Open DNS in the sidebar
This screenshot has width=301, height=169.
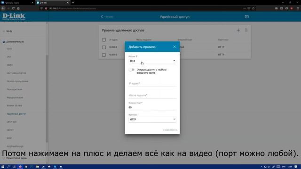tap(9, 57)
